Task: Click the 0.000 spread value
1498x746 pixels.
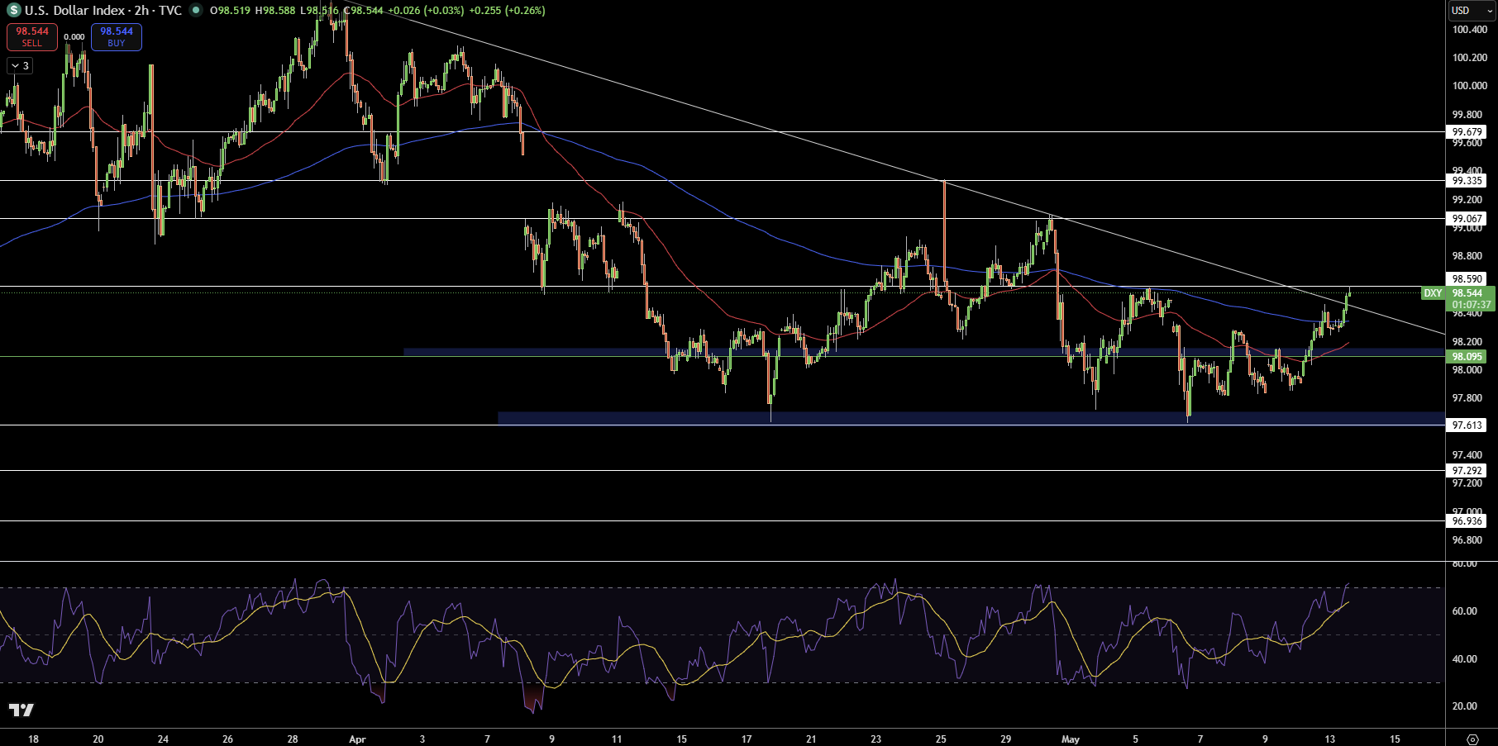Action: pyautogui.click(x=74, y=37)
